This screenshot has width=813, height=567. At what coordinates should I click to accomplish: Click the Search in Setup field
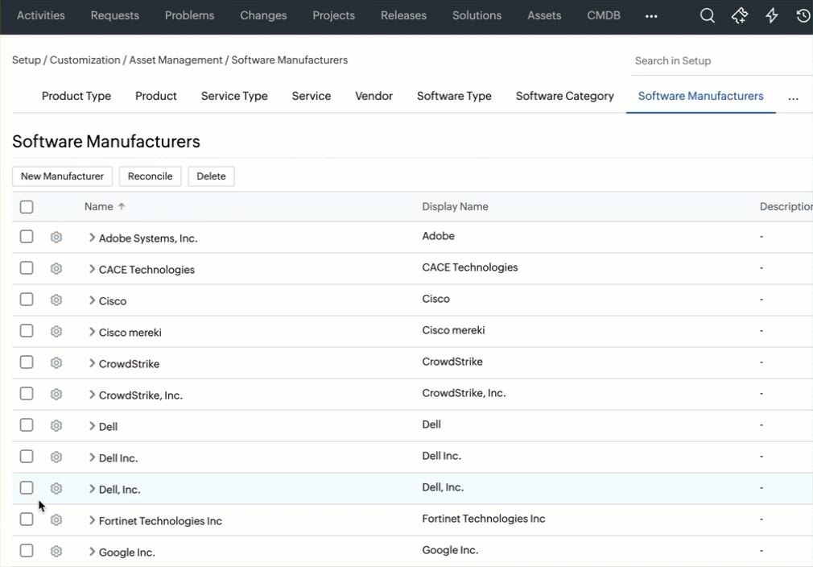[x=716, y=61]
